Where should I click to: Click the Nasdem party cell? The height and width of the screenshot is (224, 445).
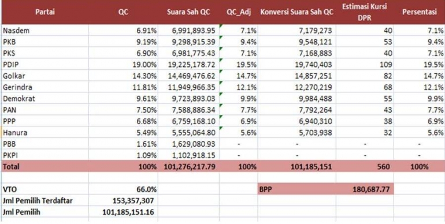[45, 31]
